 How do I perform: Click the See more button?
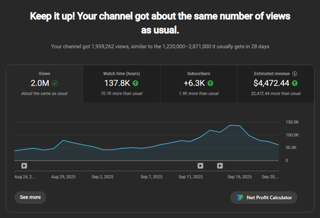(30, 198)
